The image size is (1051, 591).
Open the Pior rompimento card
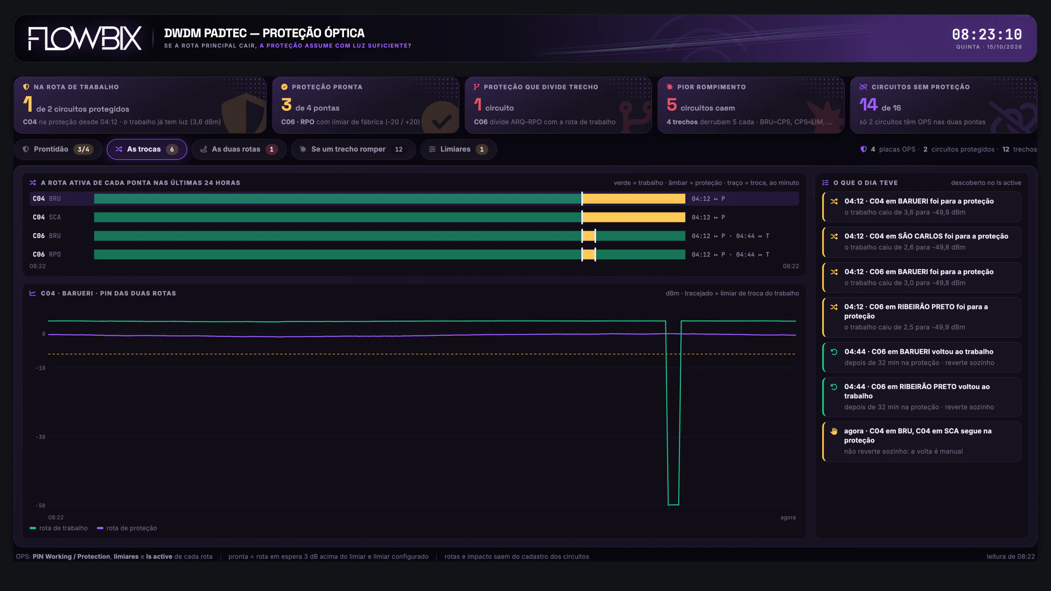(x=751, y=105)
